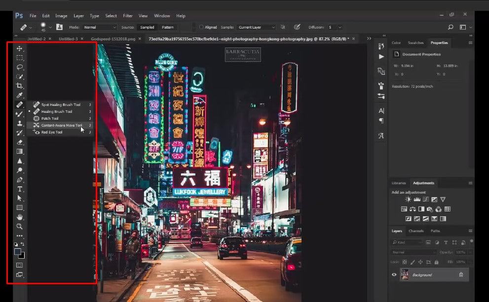Screen dimensions: 489x302
Task: Select the Pen tool
Action: (x=19, y=180)
